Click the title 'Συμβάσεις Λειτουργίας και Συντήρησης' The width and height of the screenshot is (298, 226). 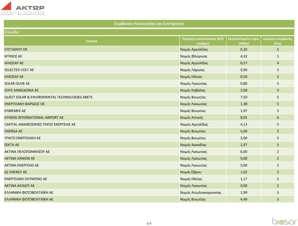(x=149, y=24)
